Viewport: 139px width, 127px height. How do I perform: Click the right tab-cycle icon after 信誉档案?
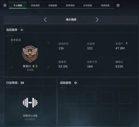coord(118,5)
